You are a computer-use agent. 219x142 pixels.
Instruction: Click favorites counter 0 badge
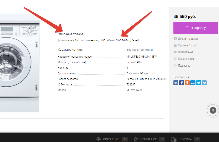[x=162, y=139]
